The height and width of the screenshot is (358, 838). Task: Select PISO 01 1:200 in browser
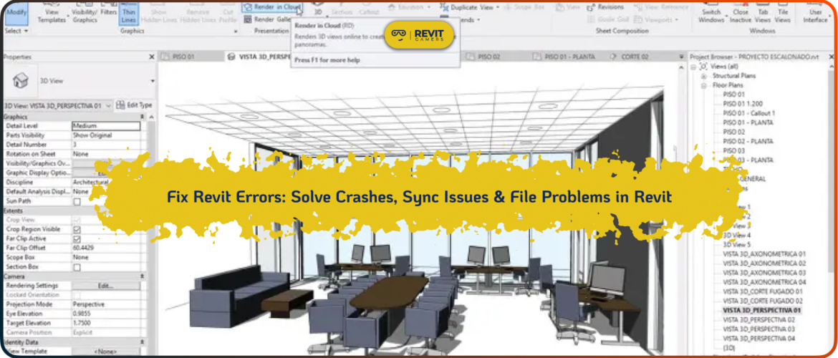click(x=742, y=105)
